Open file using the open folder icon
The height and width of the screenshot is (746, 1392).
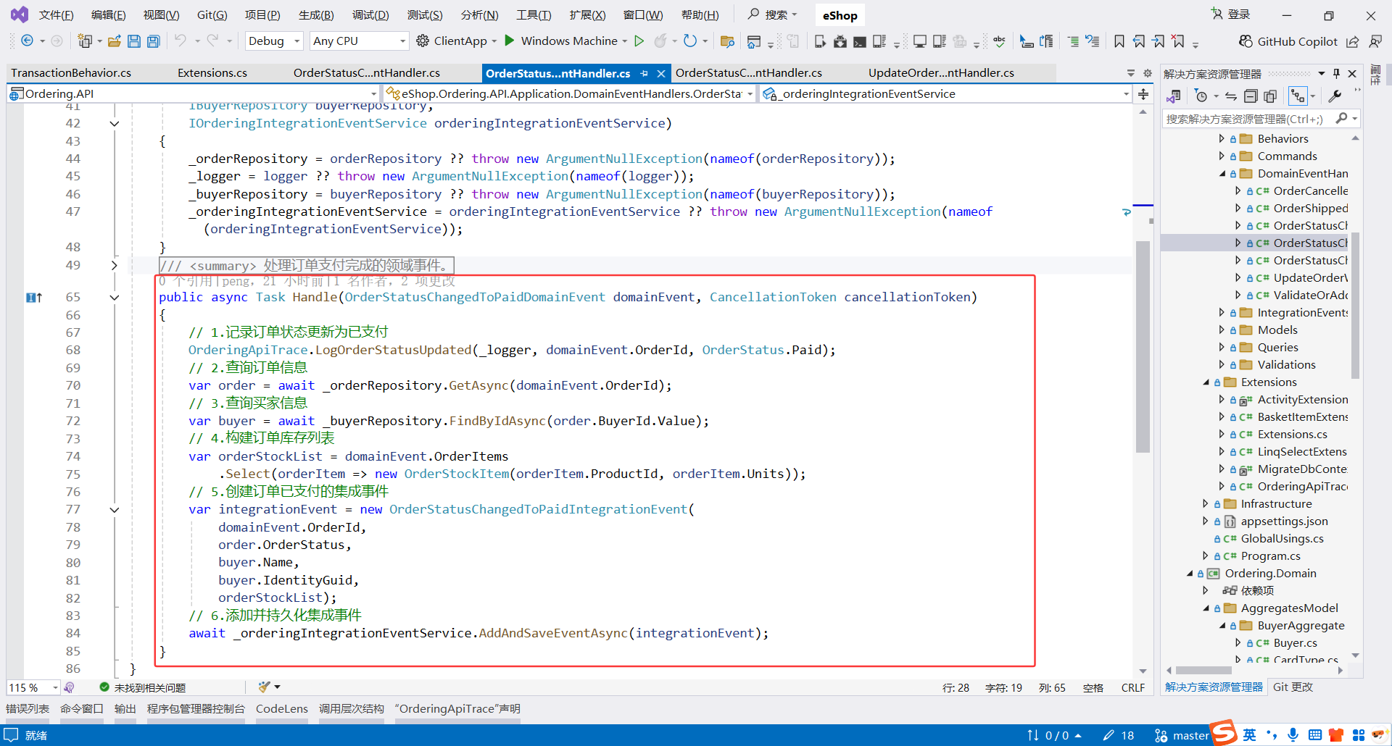(x=114, y=41)
